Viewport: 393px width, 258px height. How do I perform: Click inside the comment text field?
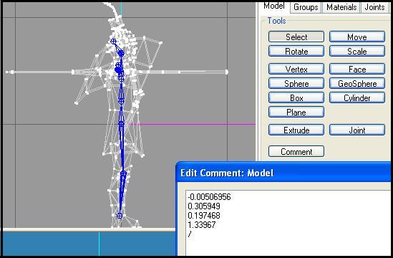click(288, 223)
